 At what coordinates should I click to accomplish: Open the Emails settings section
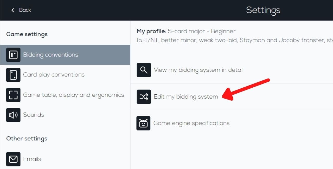click(32, 159)
